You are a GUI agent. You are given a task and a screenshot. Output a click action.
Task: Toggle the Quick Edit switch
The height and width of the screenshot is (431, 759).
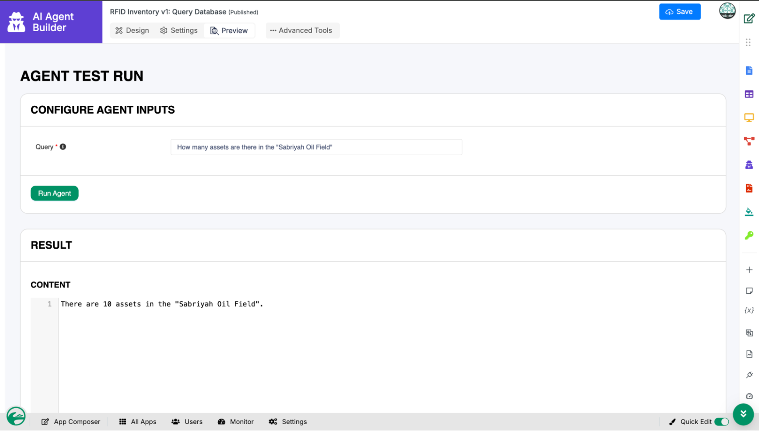coord(721,422)
